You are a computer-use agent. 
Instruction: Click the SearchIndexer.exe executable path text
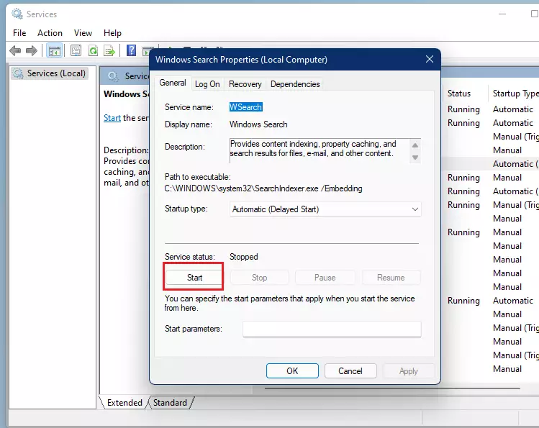coord(263,188)
